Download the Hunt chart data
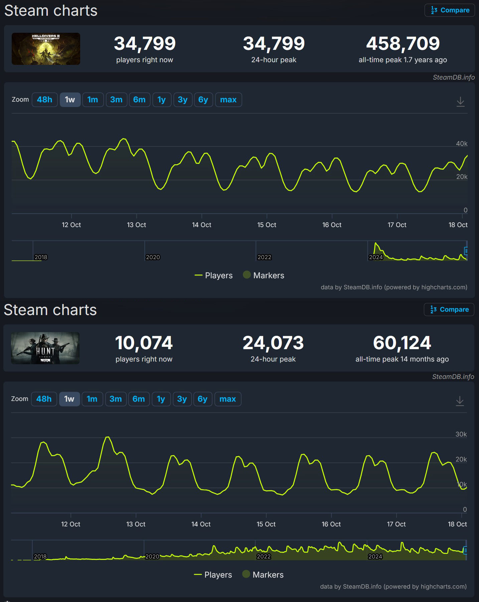Screen dimensions: 479x602 click(x=460, y=401)
